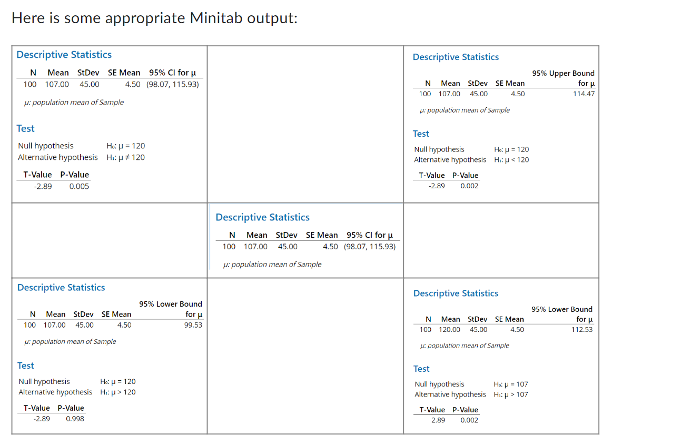Viewport: 681px width, 446px height.
Task: Click the T-Value 2.89 bottom-right panel
Action: [438, 420]
